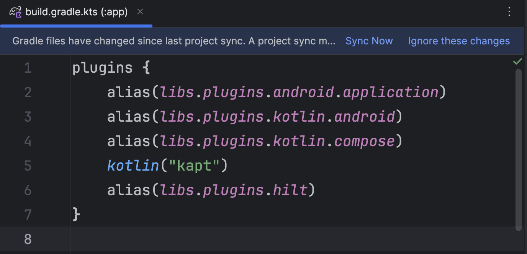This screenshot has height=254, width=527.
Task: Click the word compose on line 4
Action: pos(364,142)
